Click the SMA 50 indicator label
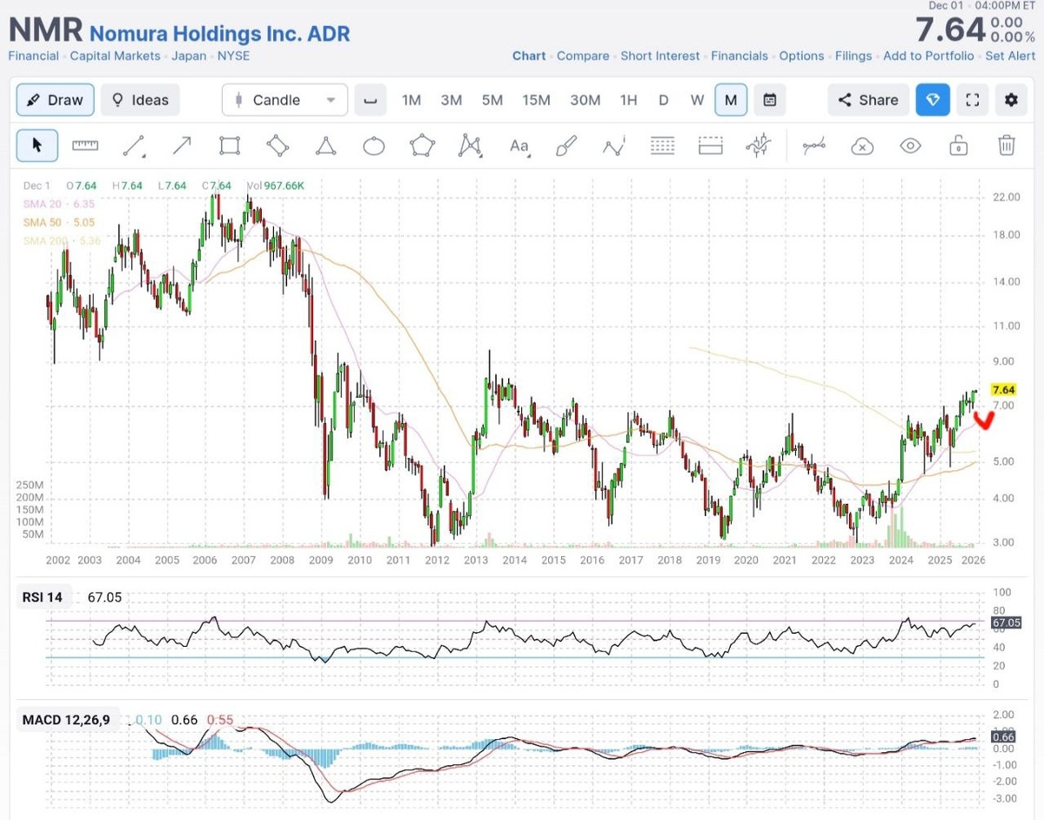This screenshot has height=820, width=1044. click(x=58, y=222)
